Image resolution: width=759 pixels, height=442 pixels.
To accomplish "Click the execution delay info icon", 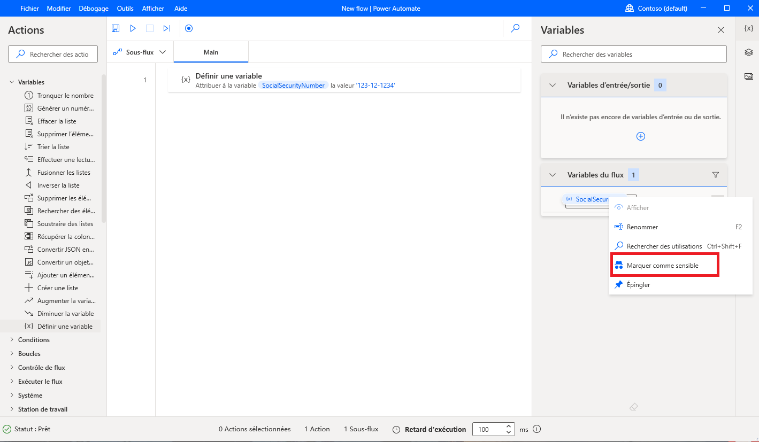I will [x=536, y=429].
